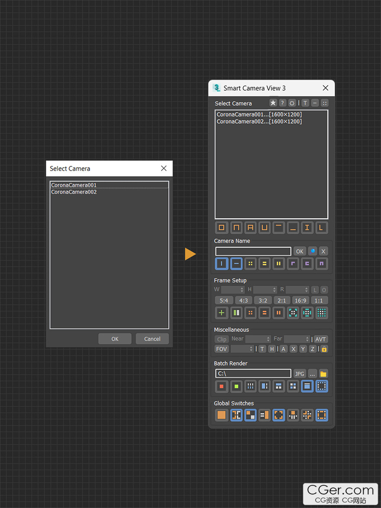Image resolution: width=381 pixels, height=508 pixels.
Task: Toggle the highlighted blue vertical-line button
Action: (x=222, y=263)
